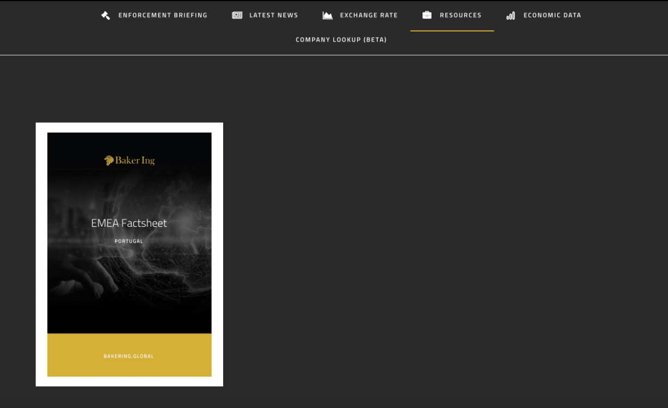Click the gold lion emblem on the factsheet cover
The image size is (668, 408).
[x=109, y=160]
